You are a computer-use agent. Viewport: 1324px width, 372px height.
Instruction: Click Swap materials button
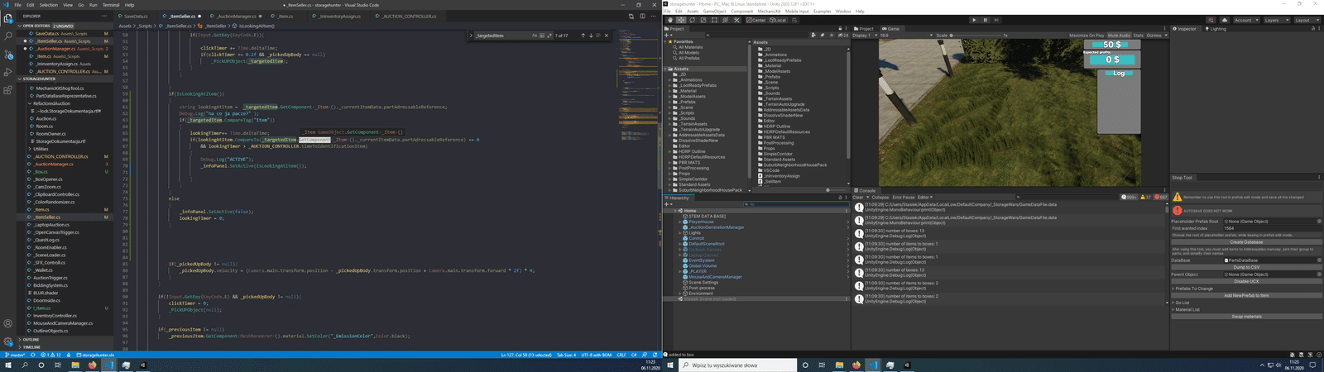point(1246,317)
